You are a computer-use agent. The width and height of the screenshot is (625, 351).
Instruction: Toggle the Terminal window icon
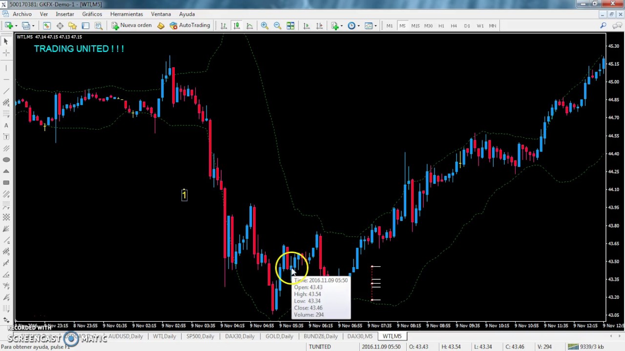pyautogui.click(x=85, y=26)
